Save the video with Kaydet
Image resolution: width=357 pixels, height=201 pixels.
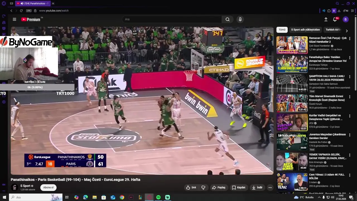pos(239,188)
